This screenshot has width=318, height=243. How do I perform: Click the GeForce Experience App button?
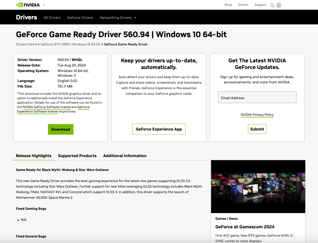(x=159, y=129)
